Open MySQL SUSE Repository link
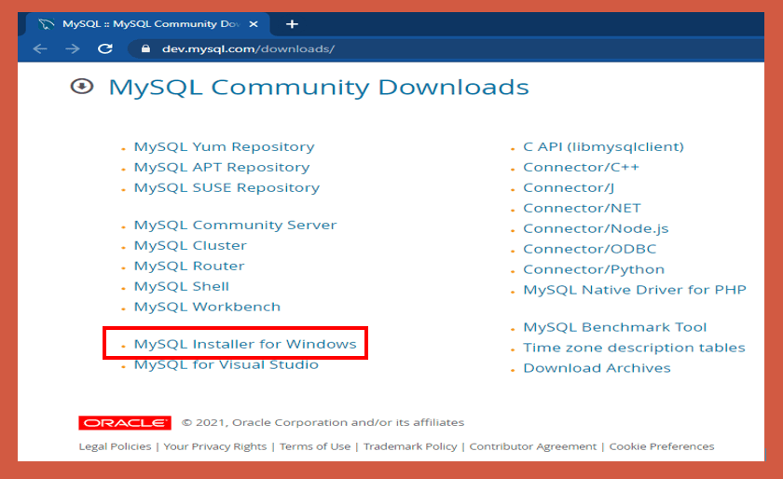 pyautogui.click(x=227, y=188)
